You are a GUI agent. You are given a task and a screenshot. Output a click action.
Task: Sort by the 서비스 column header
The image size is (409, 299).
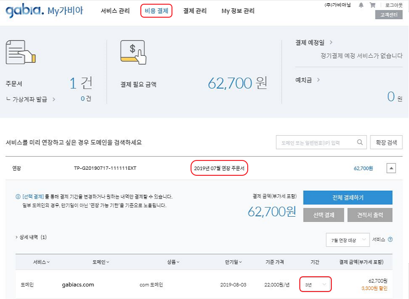(x=41, y=262)
